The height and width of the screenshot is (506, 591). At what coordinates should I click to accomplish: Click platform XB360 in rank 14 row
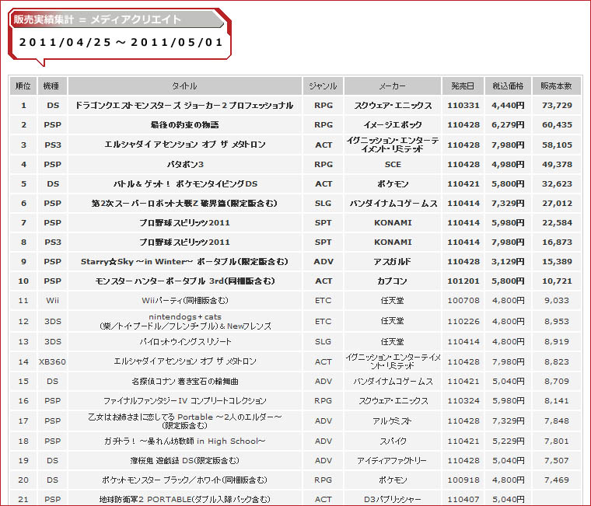(x=52, y=361)
